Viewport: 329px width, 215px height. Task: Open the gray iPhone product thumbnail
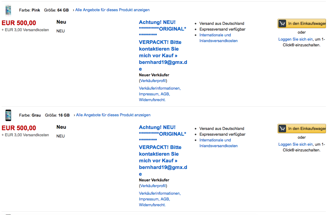8,115
